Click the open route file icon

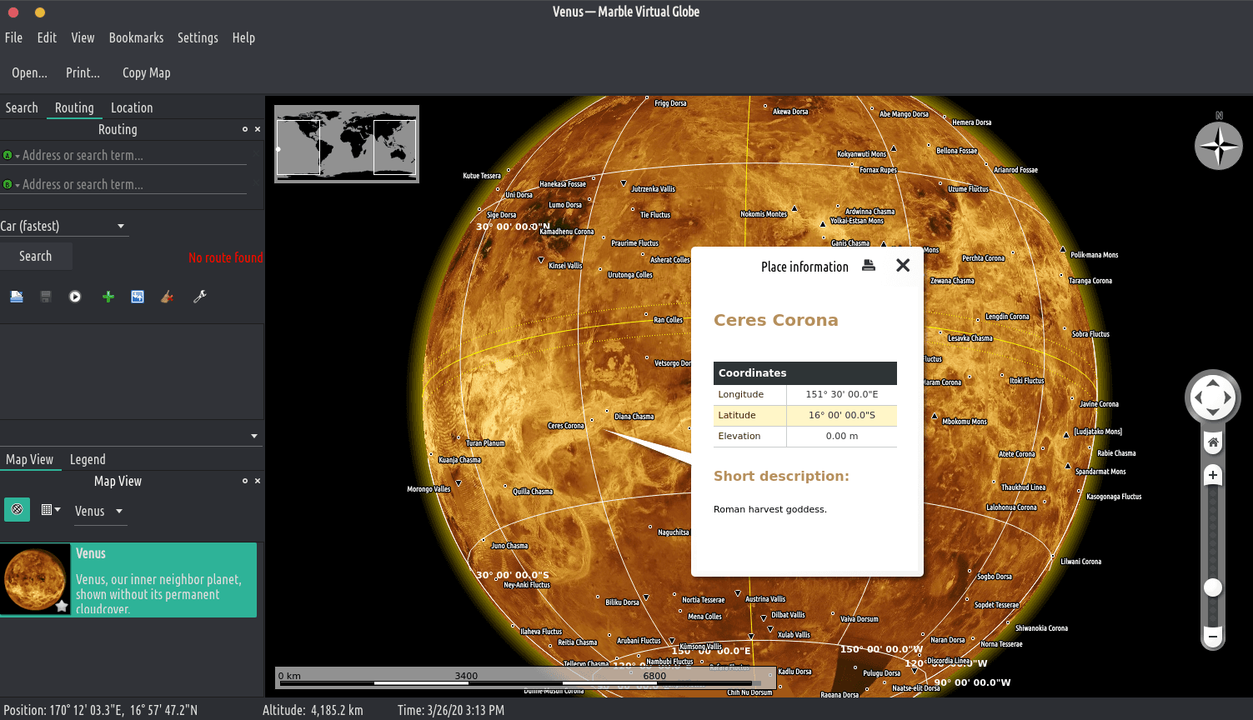pos(17,297)
